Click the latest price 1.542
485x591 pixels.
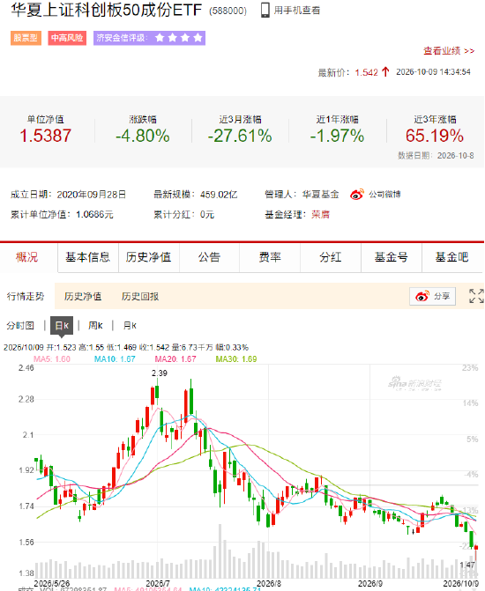[x=366, y=72]
